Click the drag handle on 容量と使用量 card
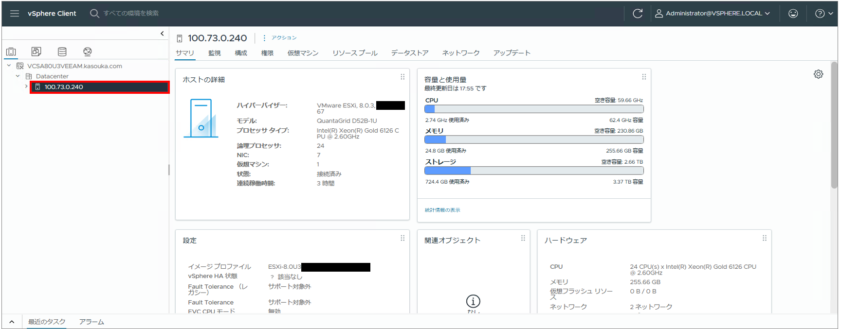841x329 pixels. pyautogui.click(x=644, y=77)
